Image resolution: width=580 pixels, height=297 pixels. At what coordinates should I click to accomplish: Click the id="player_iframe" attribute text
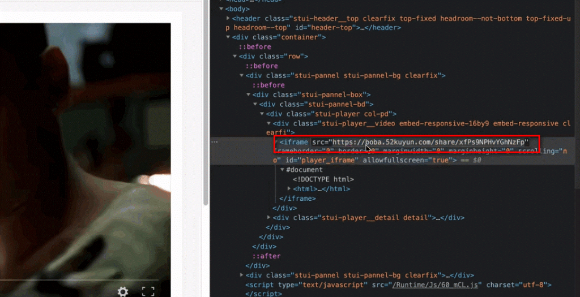321,160
